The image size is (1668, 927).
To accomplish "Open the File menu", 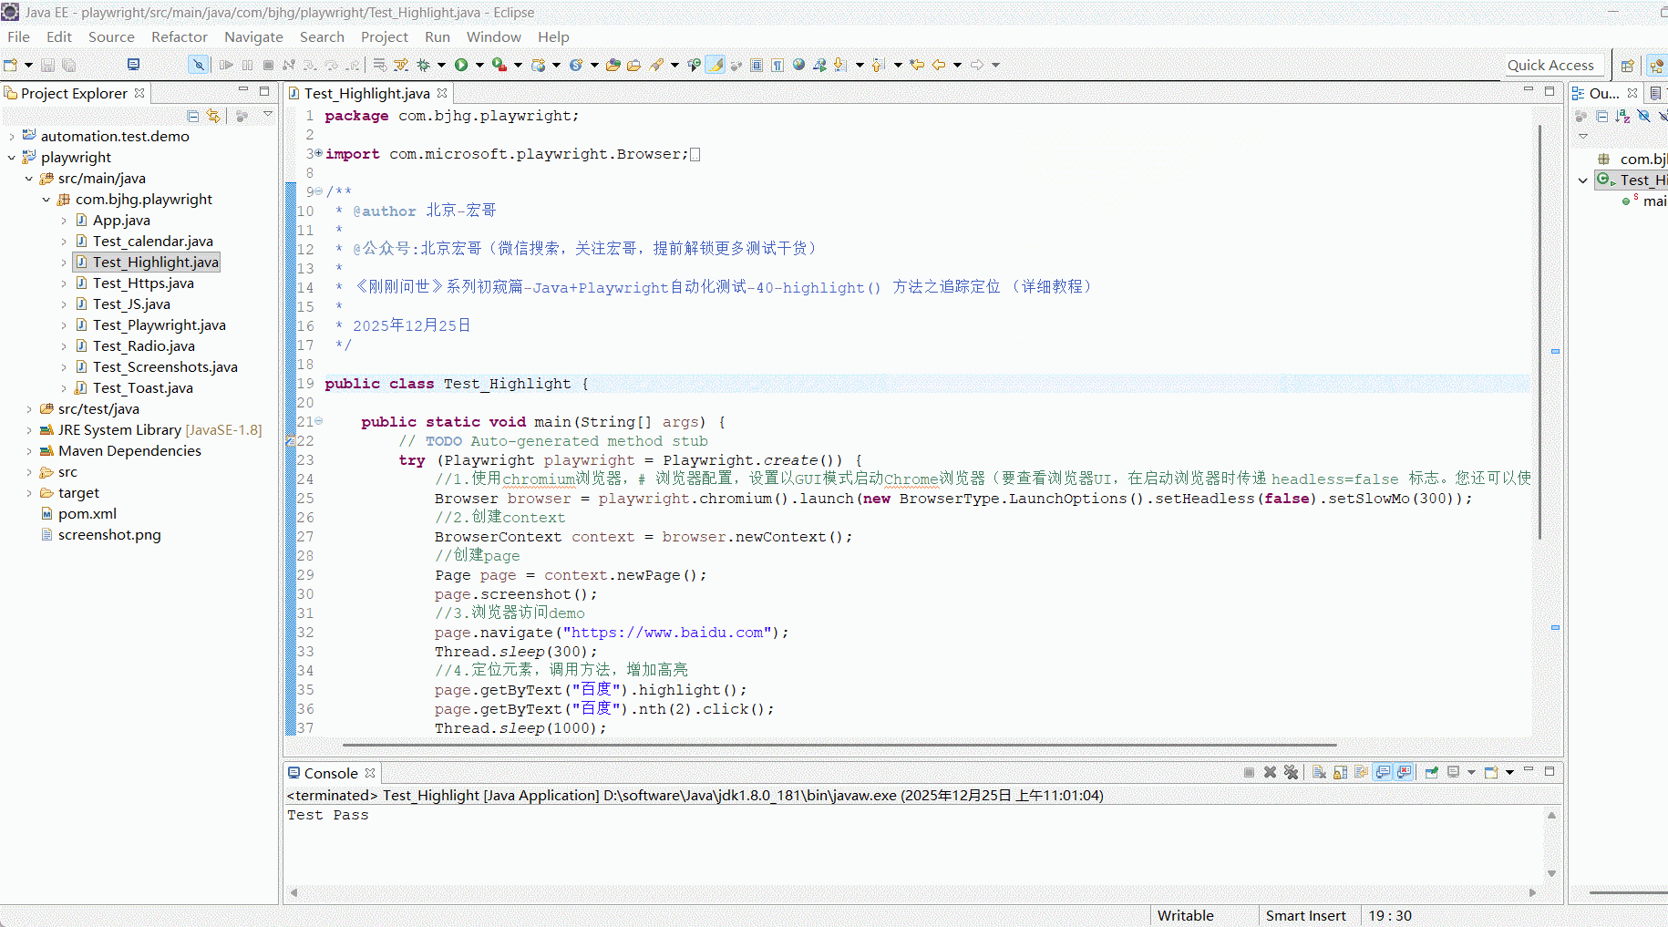I will 18,36.
